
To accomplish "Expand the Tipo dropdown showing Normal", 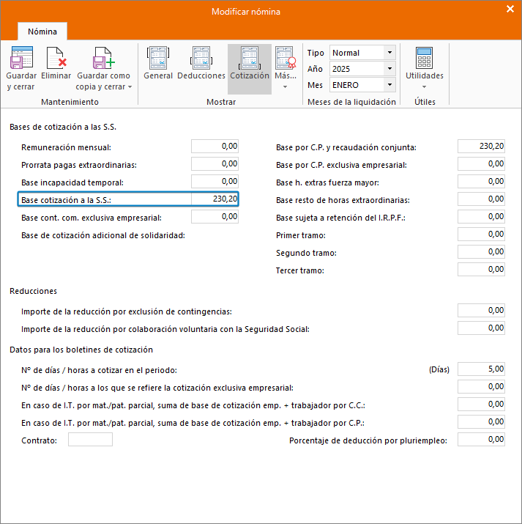I will [x=389, y=53].
